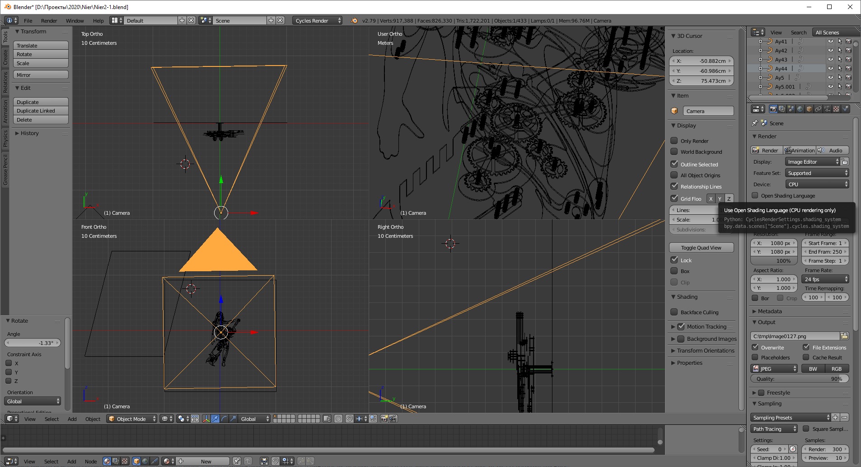Viewport: 861px width, 467px height.
Task: Click the JPEG Quality 90% slider
Action: click(x=800, y=379)
